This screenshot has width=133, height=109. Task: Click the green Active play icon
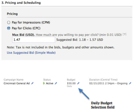click(x=44, y=83)
